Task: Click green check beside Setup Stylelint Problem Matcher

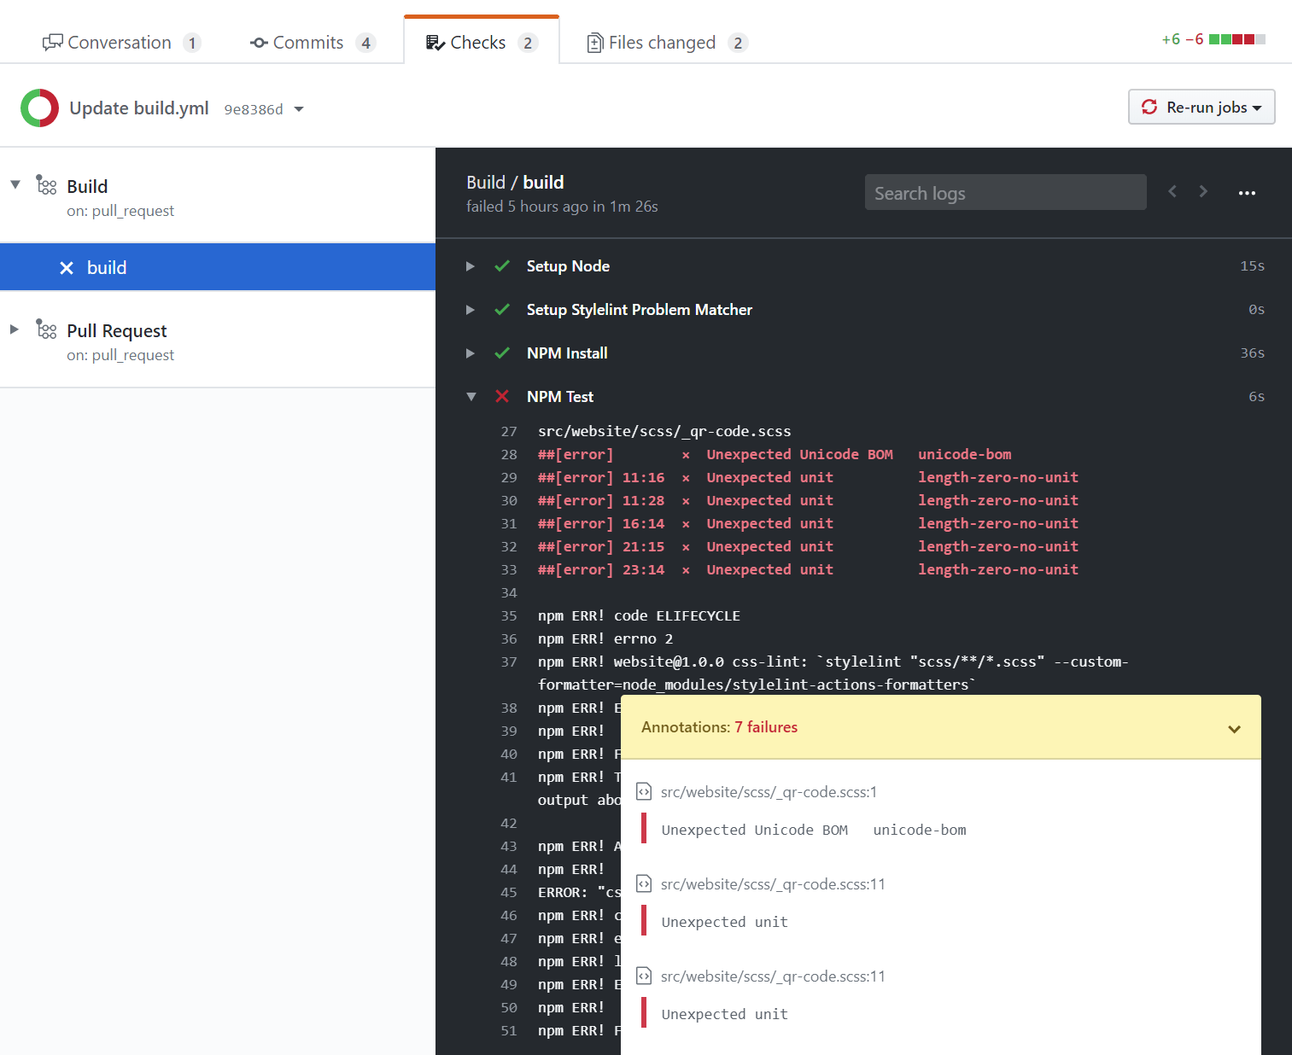Action: click(x=502, y=310)
